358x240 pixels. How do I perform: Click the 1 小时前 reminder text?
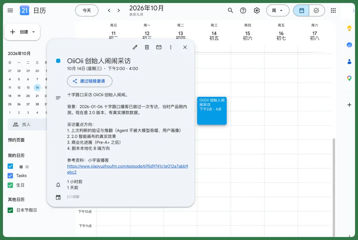[x=75, y=182]
